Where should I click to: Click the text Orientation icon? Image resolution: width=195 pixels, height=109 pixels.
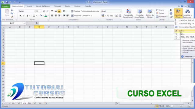[x=64, y=11]
